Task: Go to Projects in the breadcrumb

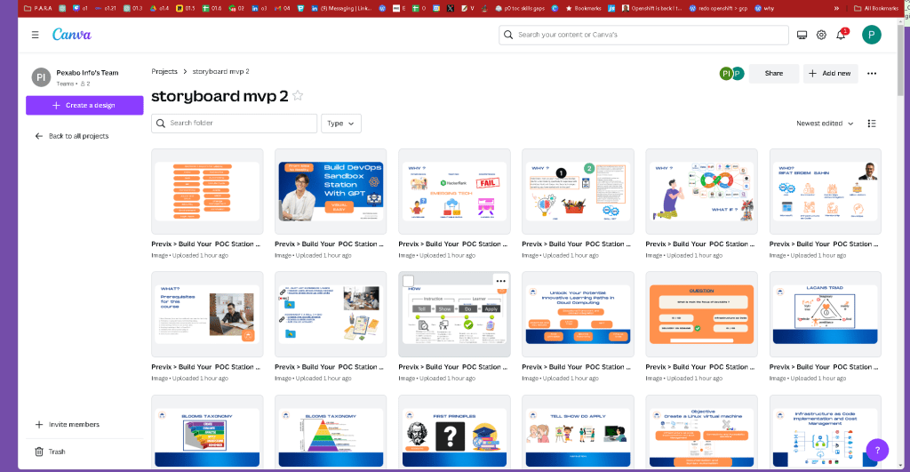Action: (x=164, y=71)
